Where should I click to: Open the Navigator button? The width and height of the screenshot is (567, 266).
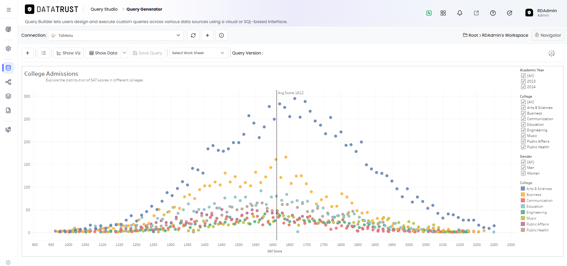tap(548, 35)
